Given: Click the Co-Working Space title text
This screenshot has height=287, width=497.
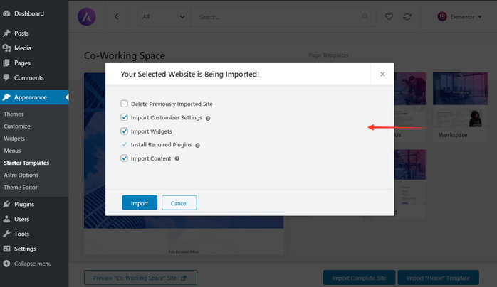Looking at the screenshot, I should [x=124, y=55].
